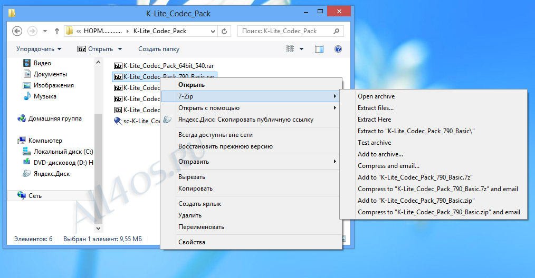Select Музыка in the navigation pane
Screen dimensions: 535x278
[40, 96]
